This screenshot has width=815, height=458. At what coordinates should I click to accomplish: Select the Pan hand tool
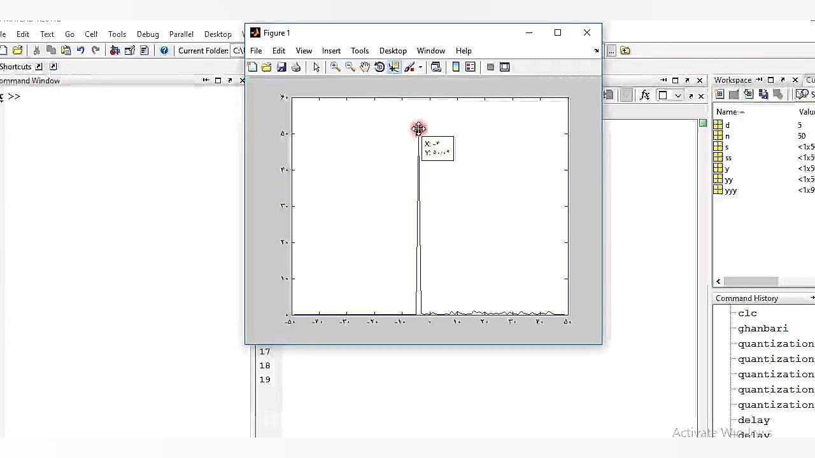365,67
